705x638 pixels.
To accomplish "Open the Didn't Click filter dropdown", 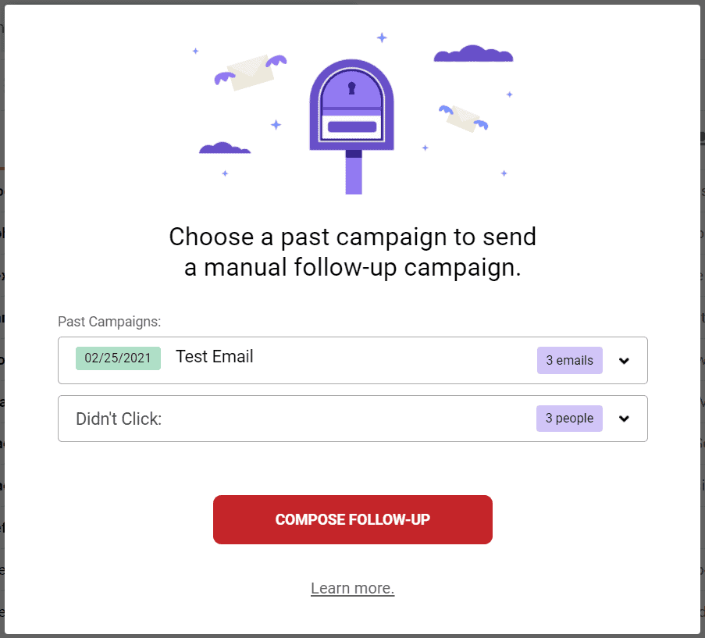I will [x=353, y=419].
